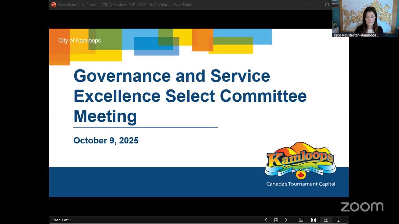
Task: Start Slide Show via the presenter screen icon
Action: pos(339,220)
